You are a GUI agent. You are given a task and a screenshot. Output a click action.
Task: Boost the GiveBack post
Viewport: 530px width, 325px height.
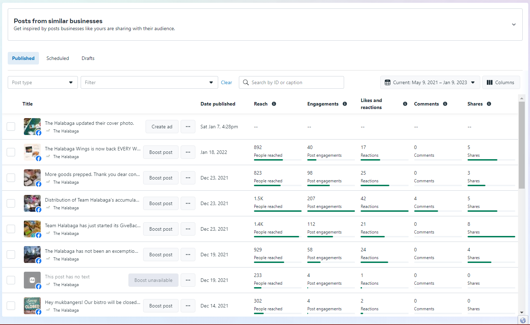tap(161, 229)
